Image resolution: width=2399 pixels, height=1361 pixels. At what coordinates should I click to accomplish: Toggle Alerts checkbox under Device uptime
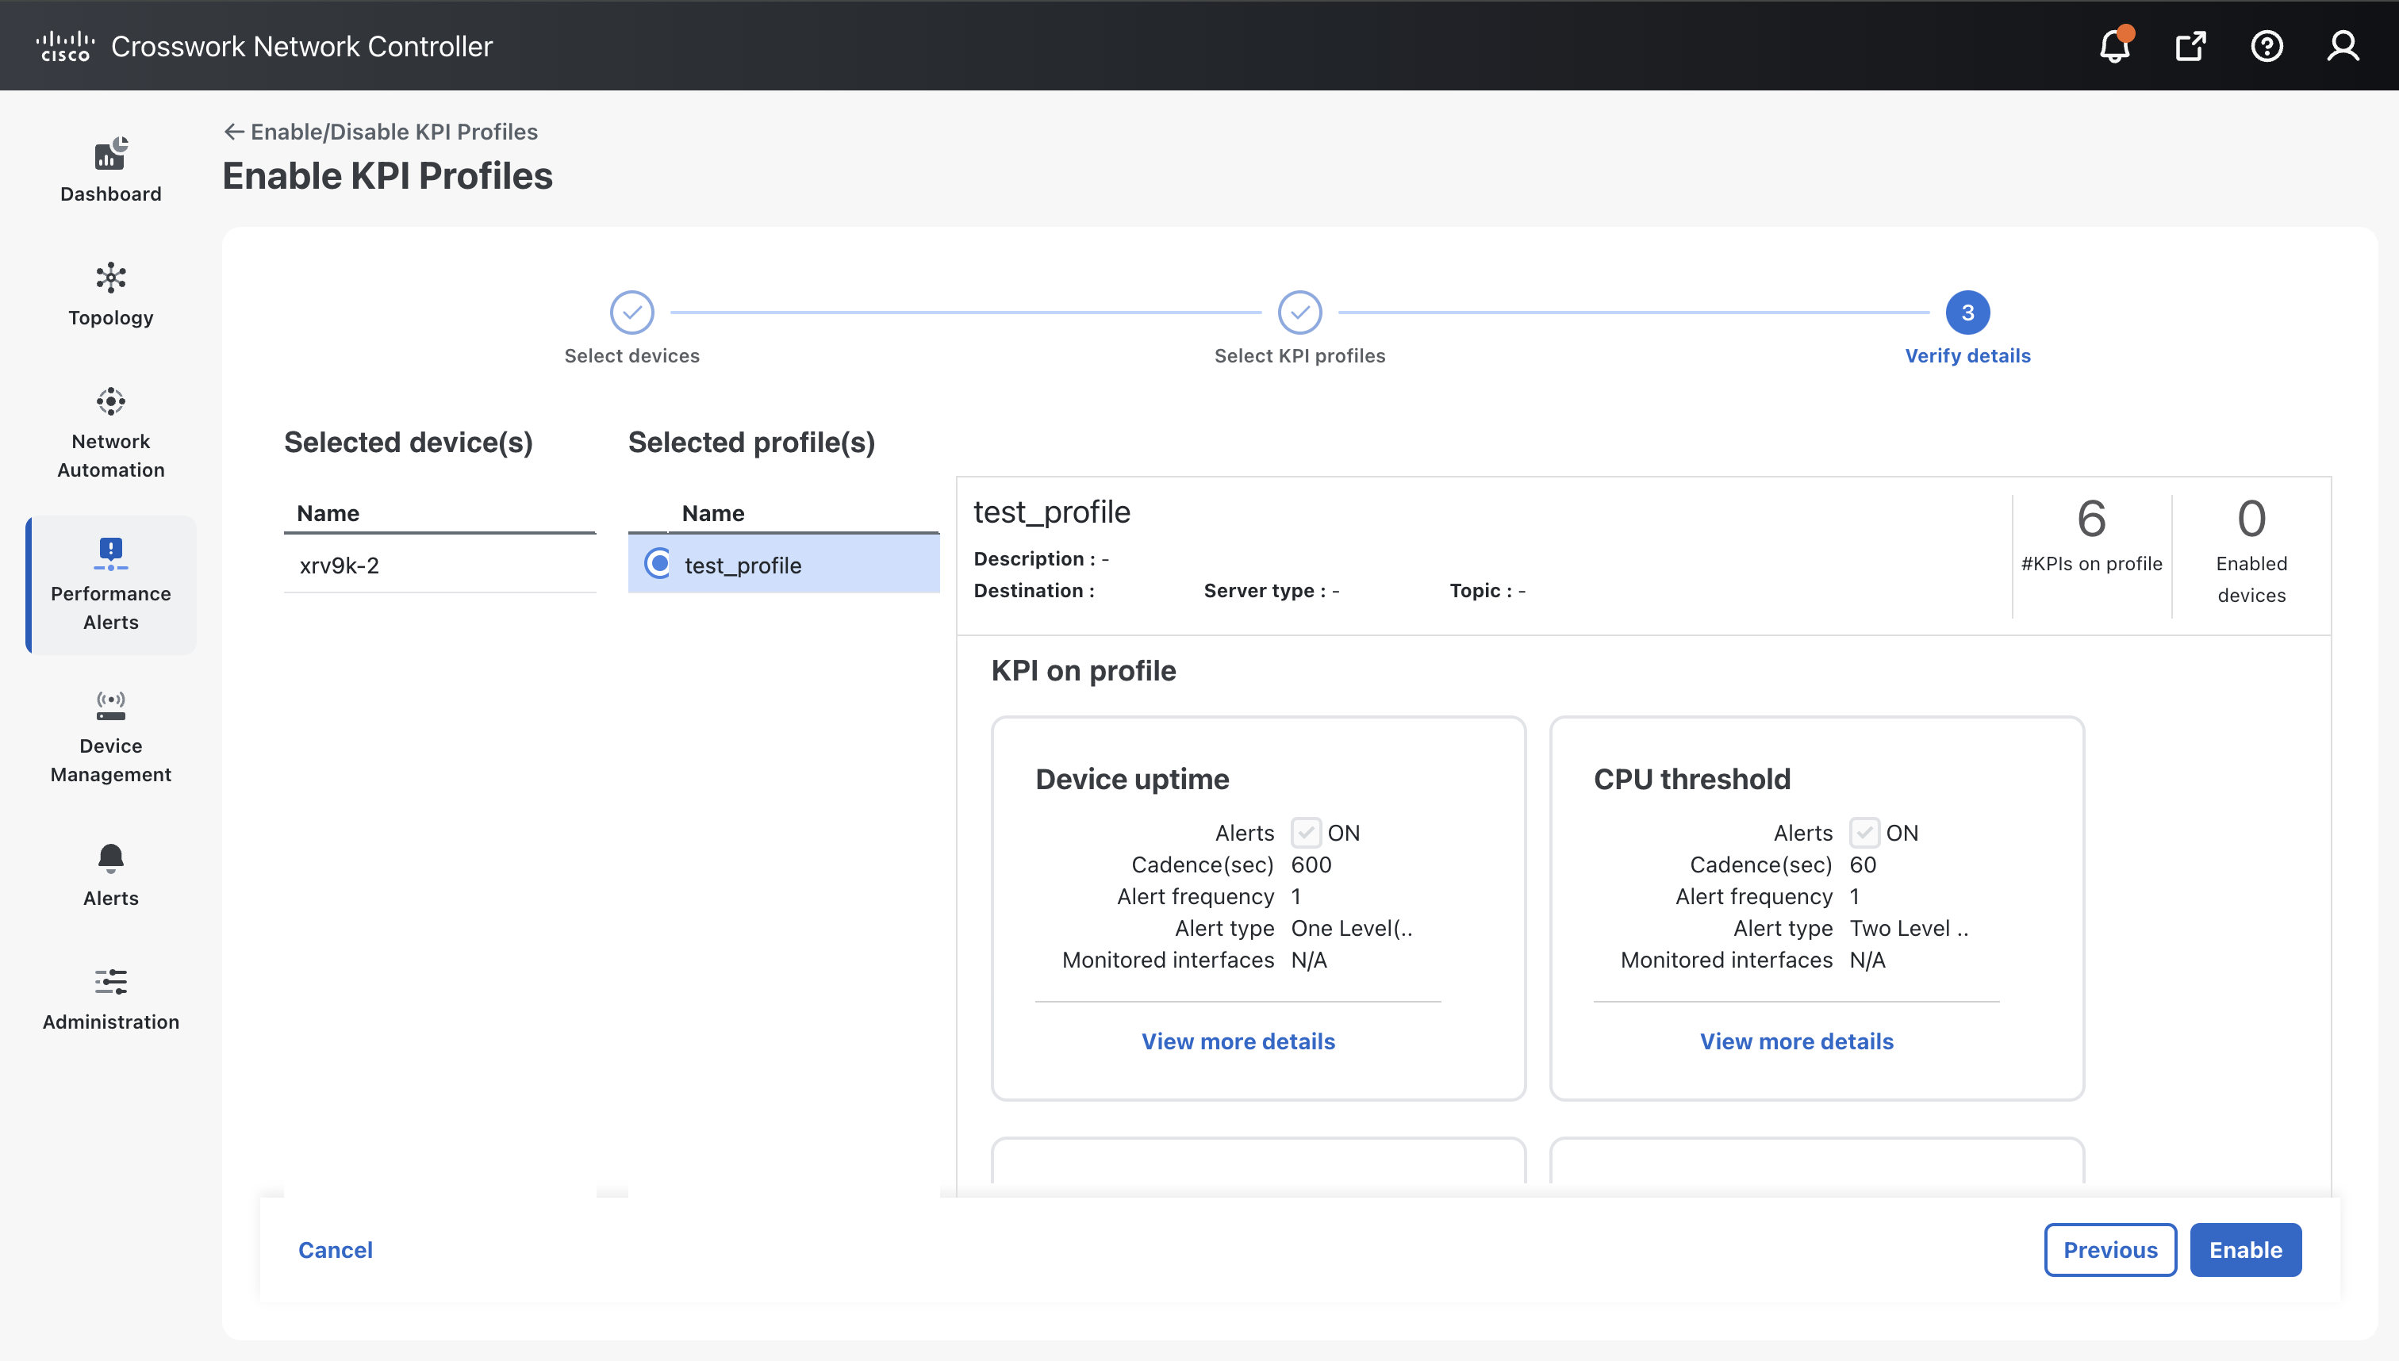click(1306, 832)
